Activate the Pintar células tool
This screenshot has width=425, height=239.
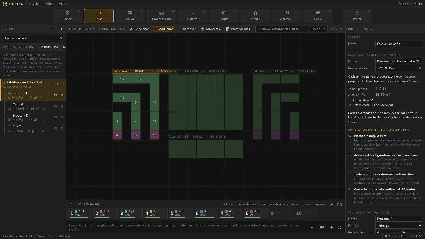click(238, 29)
